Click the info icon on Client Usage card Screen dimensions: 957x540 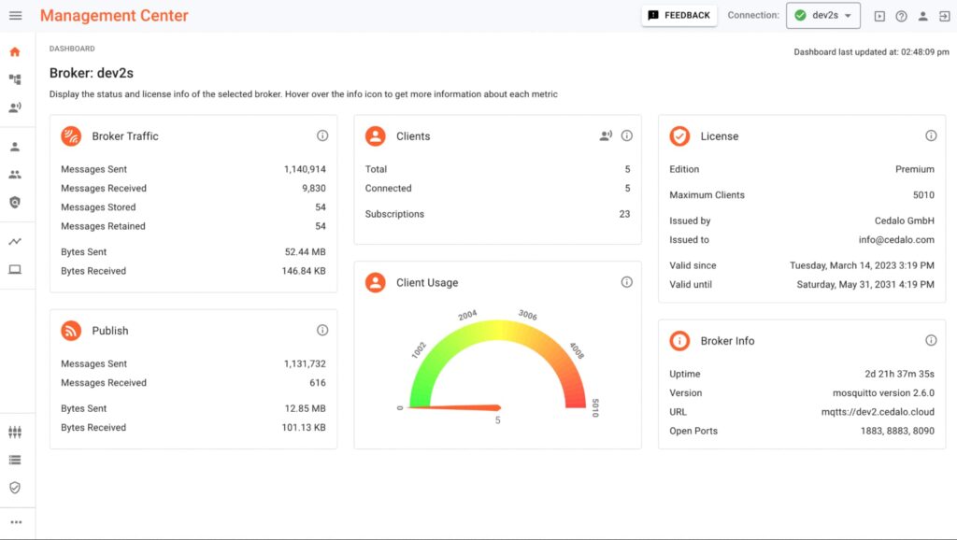[627, 282]
